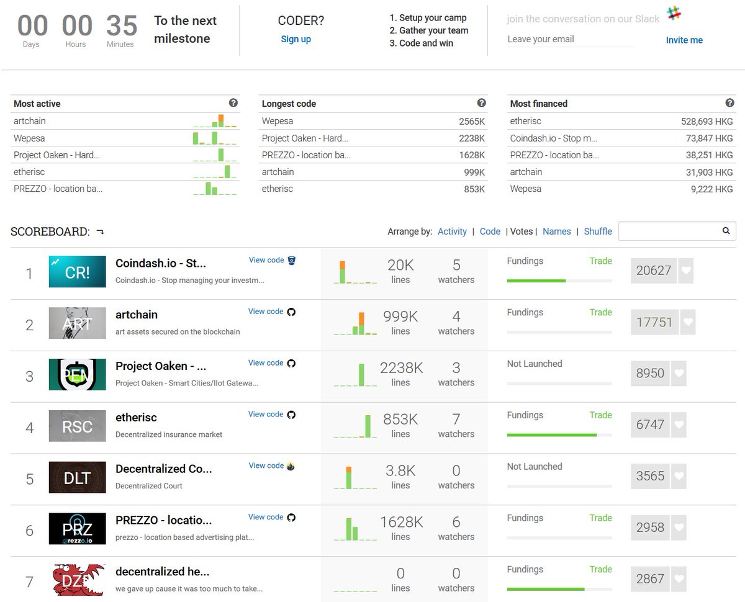
Task: Open View code link for Coindash.io
Action: pos(266,260)
